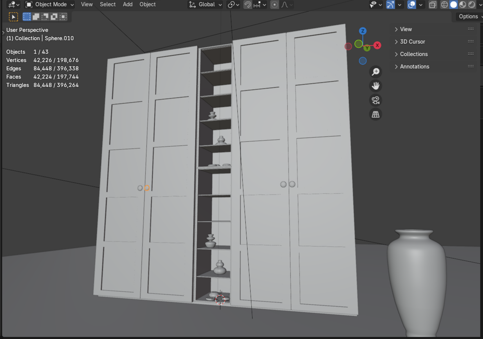Click the Vertices '42,226 / 198,676' statistic
The image size is (483, 339).
(x=56, y=60)
